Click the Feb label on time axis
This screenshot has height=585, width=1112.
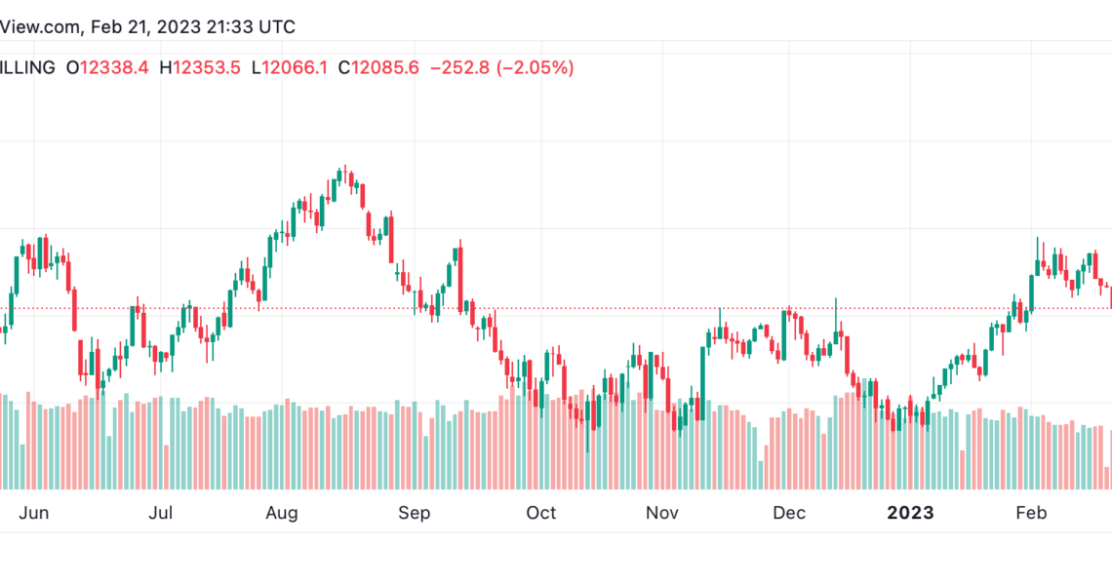point(1031,513)
